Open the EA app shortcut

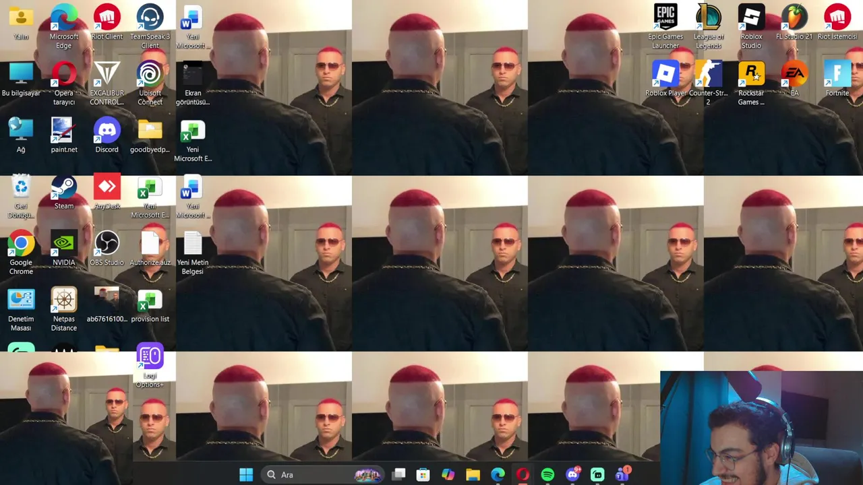pyautogui.click(x=794, y=79)
